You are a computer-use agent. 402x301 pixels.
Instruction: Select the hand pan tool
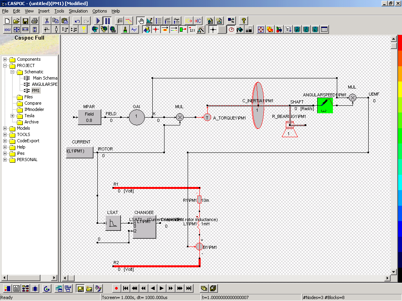click(141, 21)
